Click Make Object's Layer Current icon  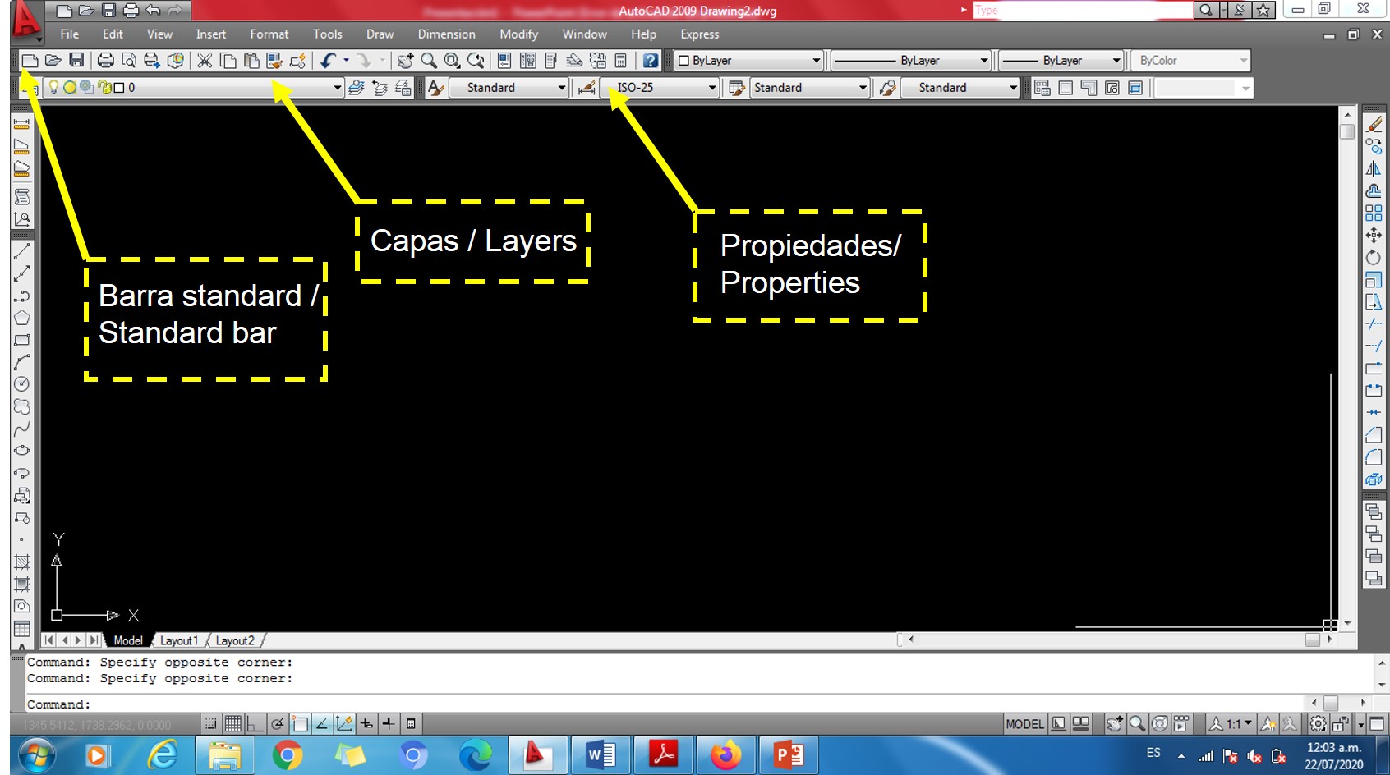(x=356, y=88)
